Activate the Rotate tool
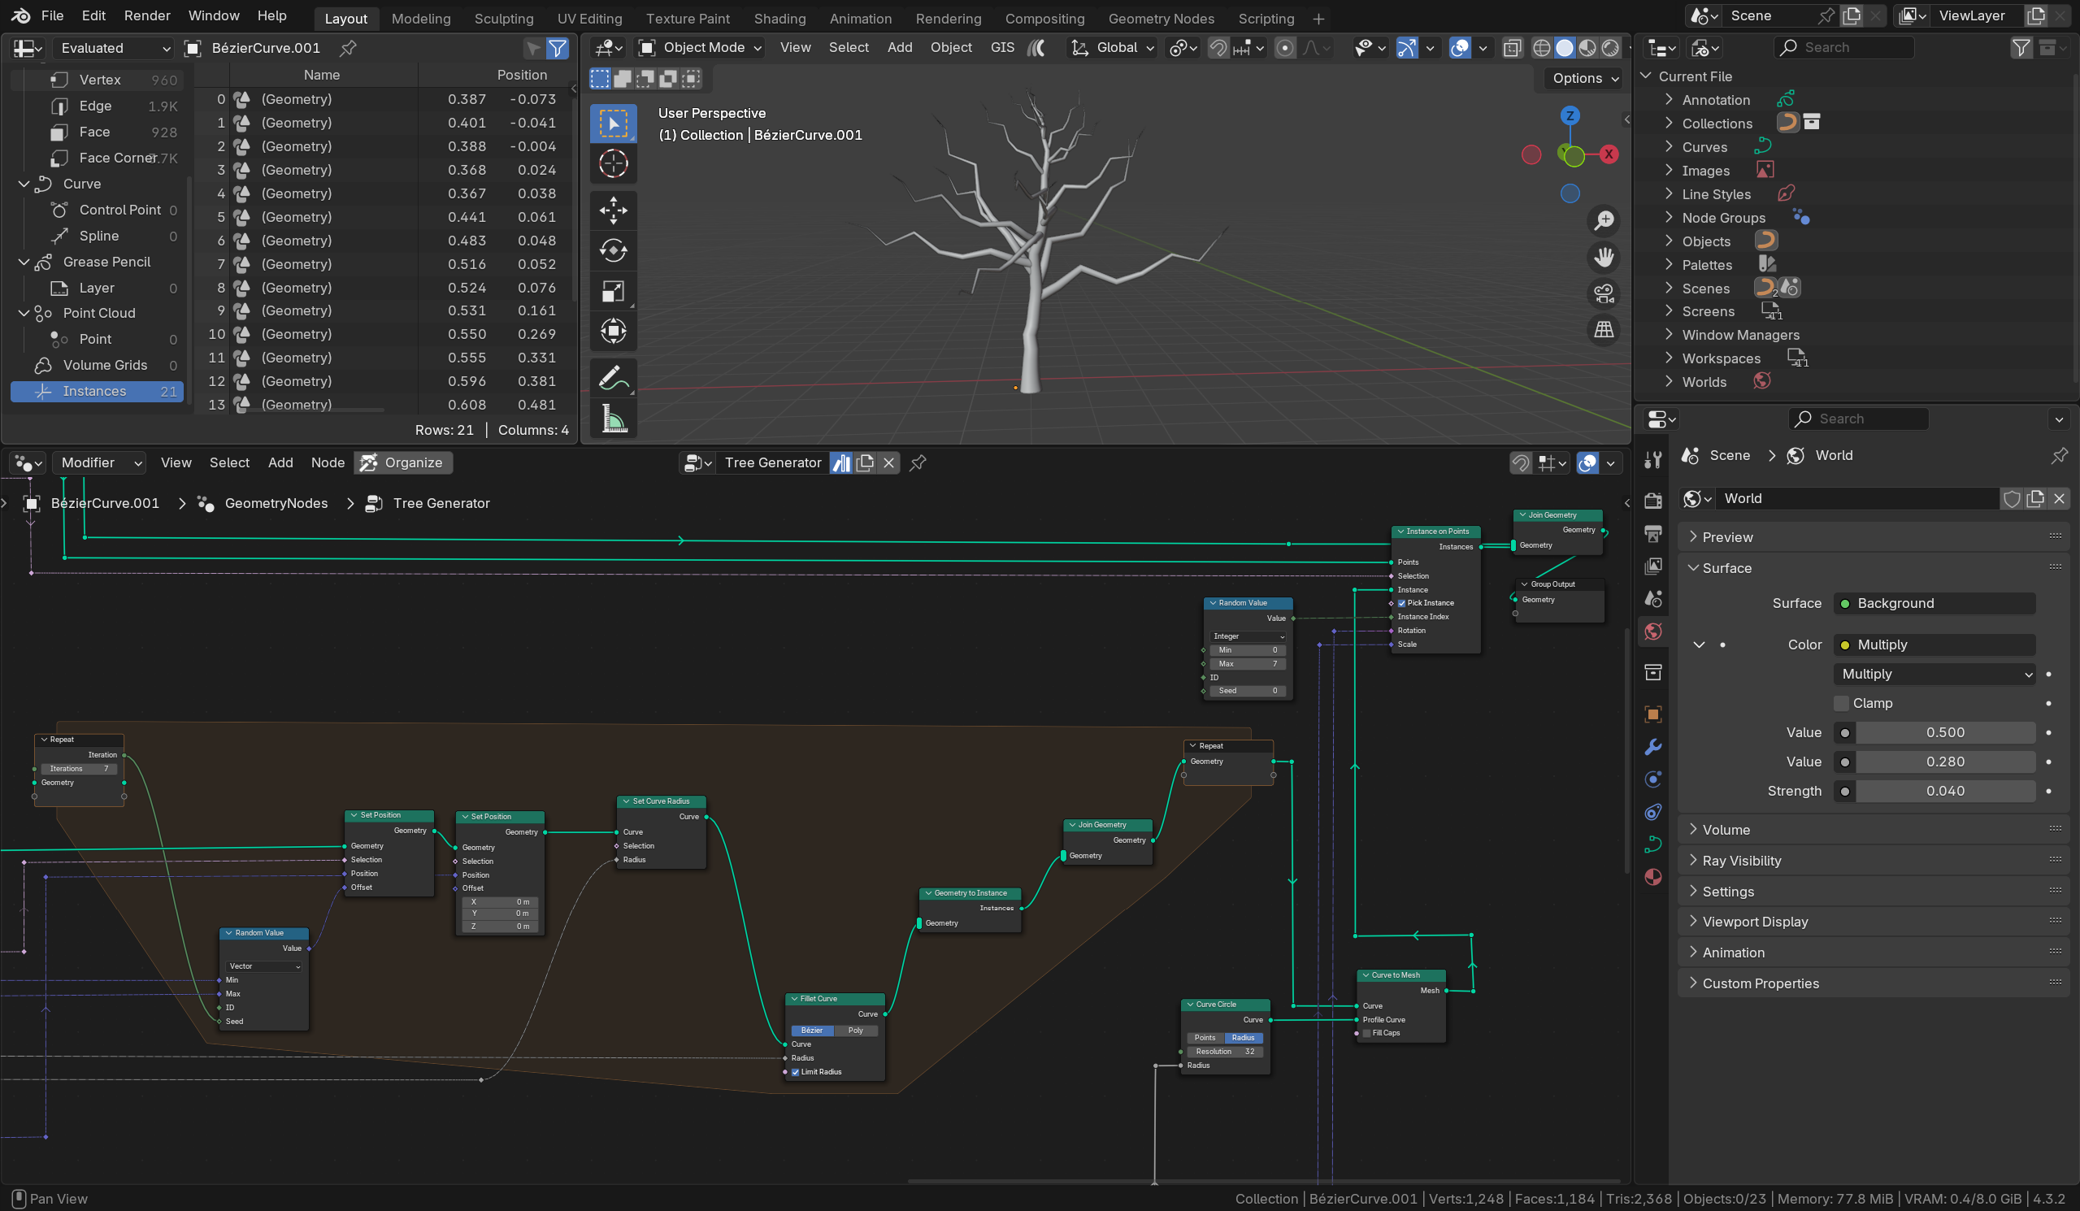The height and width of the screenshot is (1211, 2080). 612,250
